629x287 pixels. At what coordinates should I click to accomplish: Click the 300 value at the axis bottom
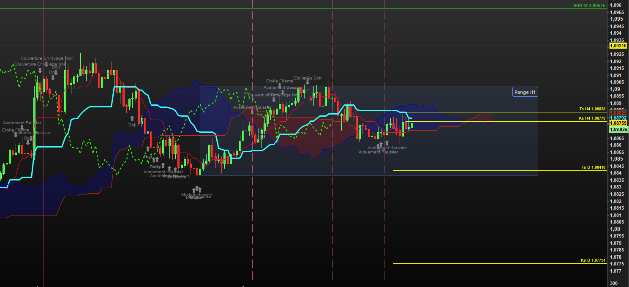(x=614, y=283)
